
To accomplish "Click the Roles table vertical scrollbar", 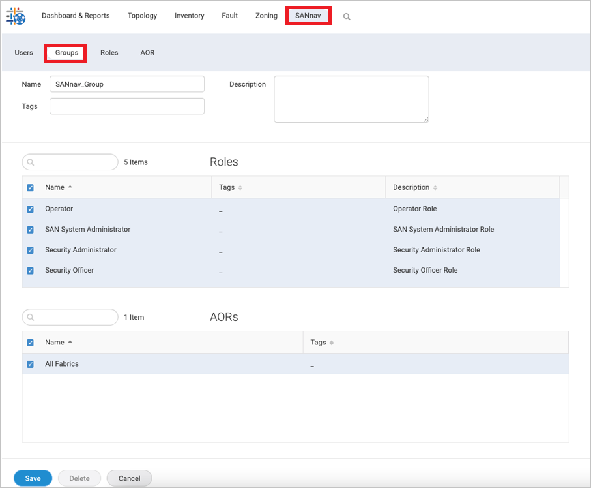I will pyautogui.click(x=564, y=243).
